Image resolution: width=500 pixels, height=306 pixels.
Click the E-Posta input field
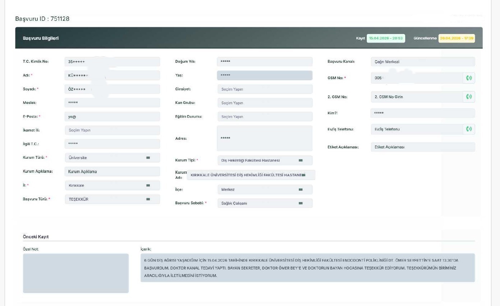(x=112, y=117)
